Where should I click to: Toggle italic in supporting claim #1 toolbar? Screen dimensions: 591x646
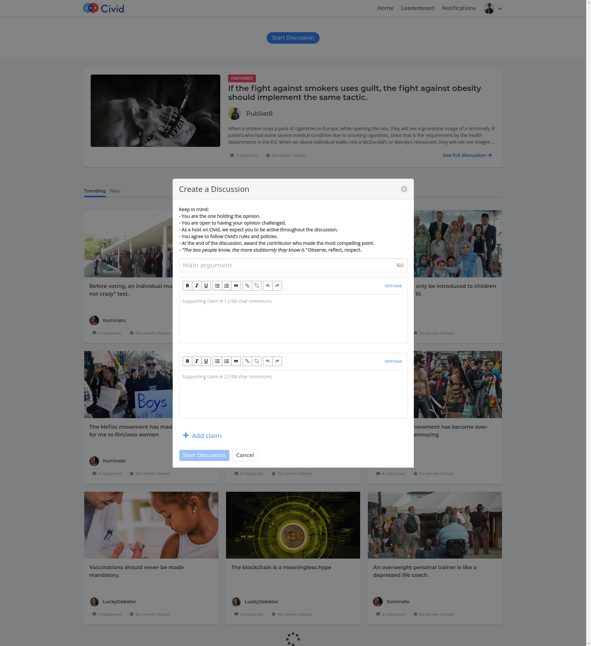(x=197, y=286)
